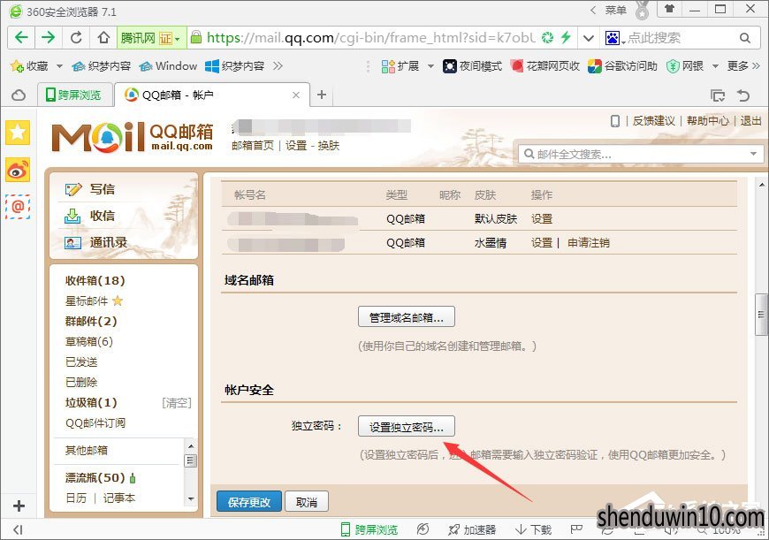Screen dimensions: 769x540
Task: Empty the junk folder via [清空]
Action: [176, 403]
